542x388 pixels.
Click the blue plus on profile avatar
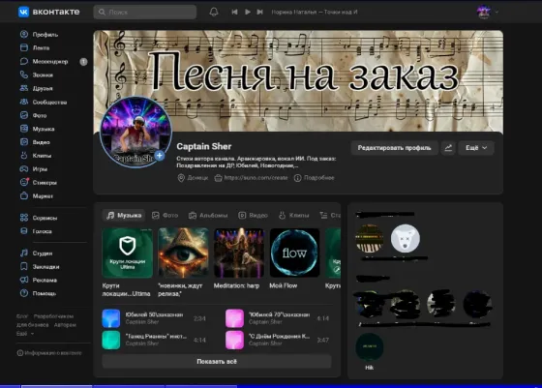[x=160, y=156]
